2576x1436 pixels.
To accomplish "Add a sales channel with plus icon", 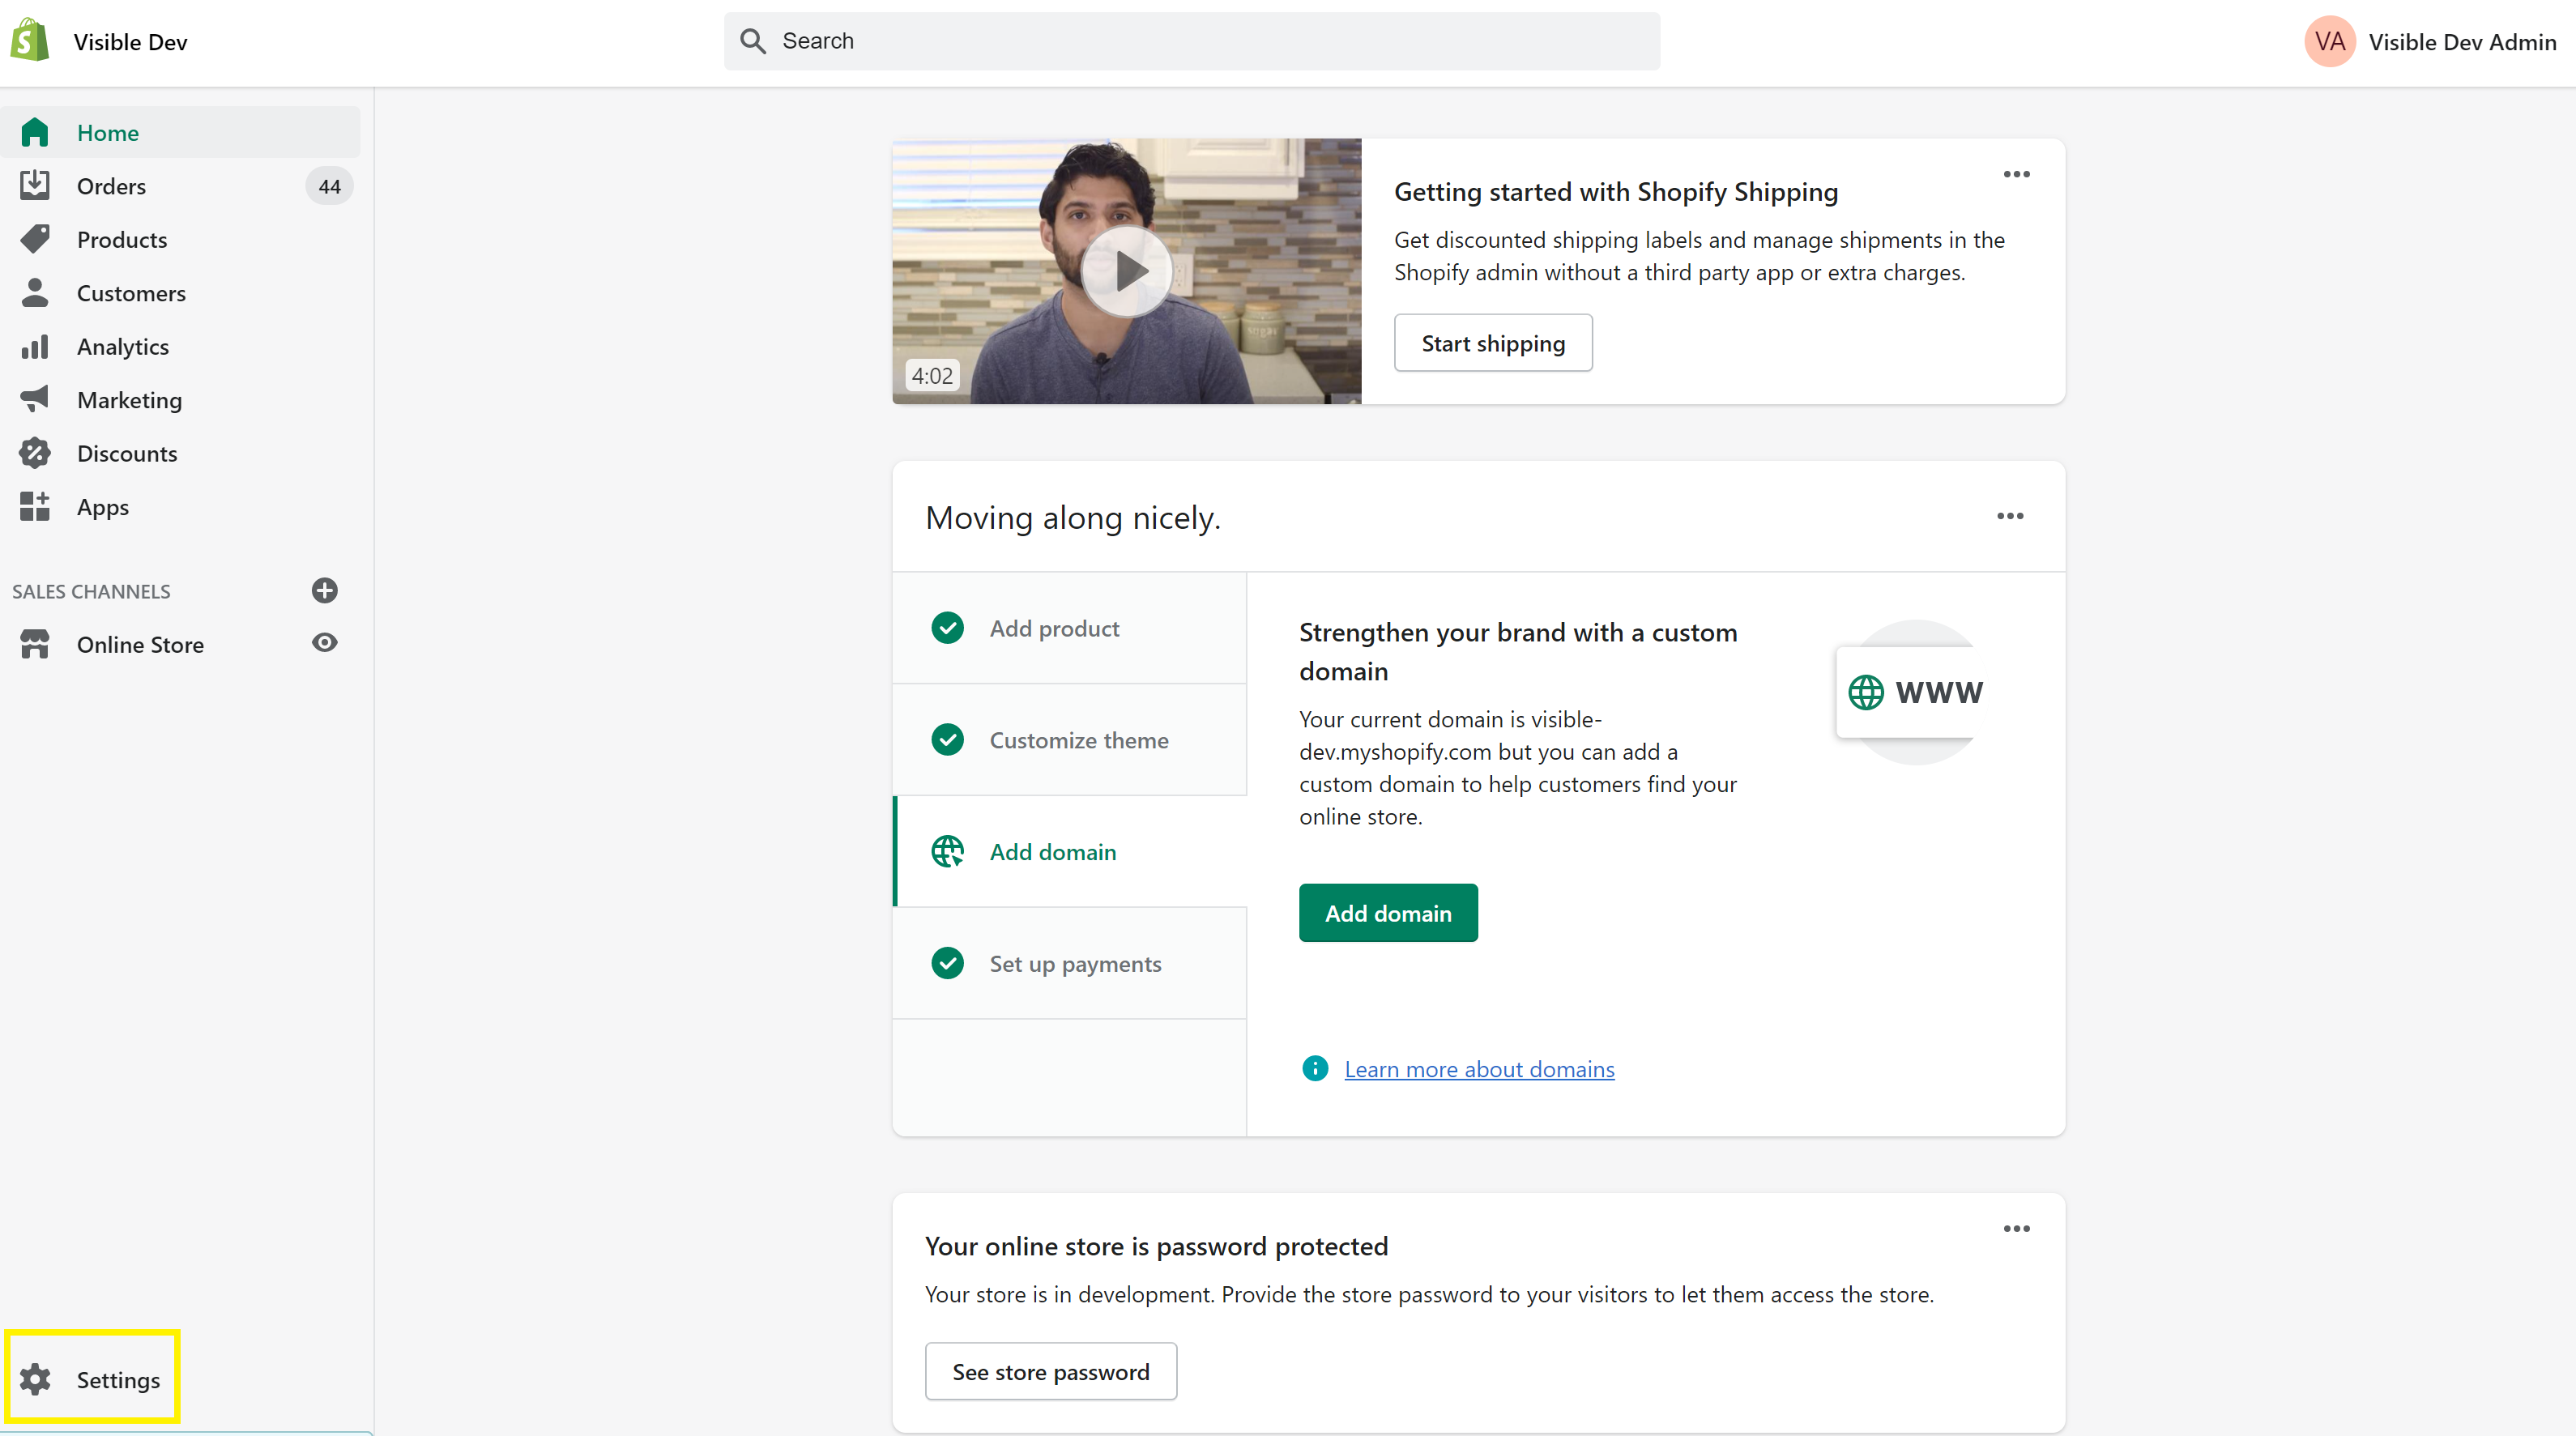I will pyautogui.click(x=324, y=590).
